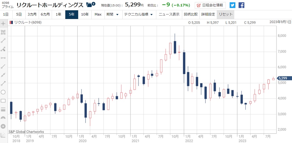This screenshot has width=292, height=143.
Task: Select the Fibonacci arcs tool
Action: [x=3, y=118]
